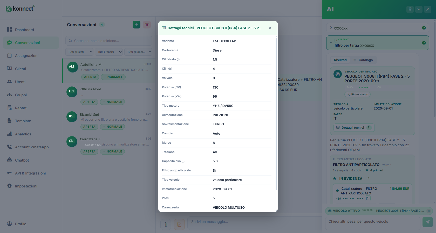Viewport: 436px width, 233px height.
Task: Switch to the Catalogo tab
Action: coord(363,60)
